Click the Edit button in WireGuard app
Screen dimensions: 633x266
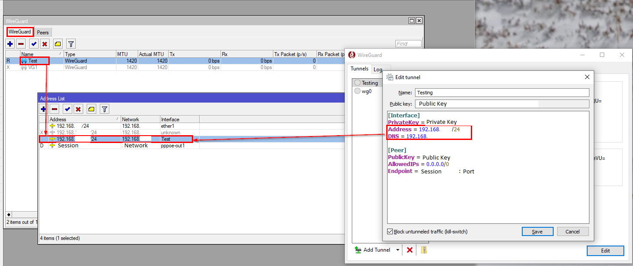click(605, 251)
